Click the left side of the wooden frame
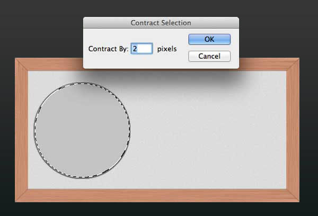 (22, 130)
